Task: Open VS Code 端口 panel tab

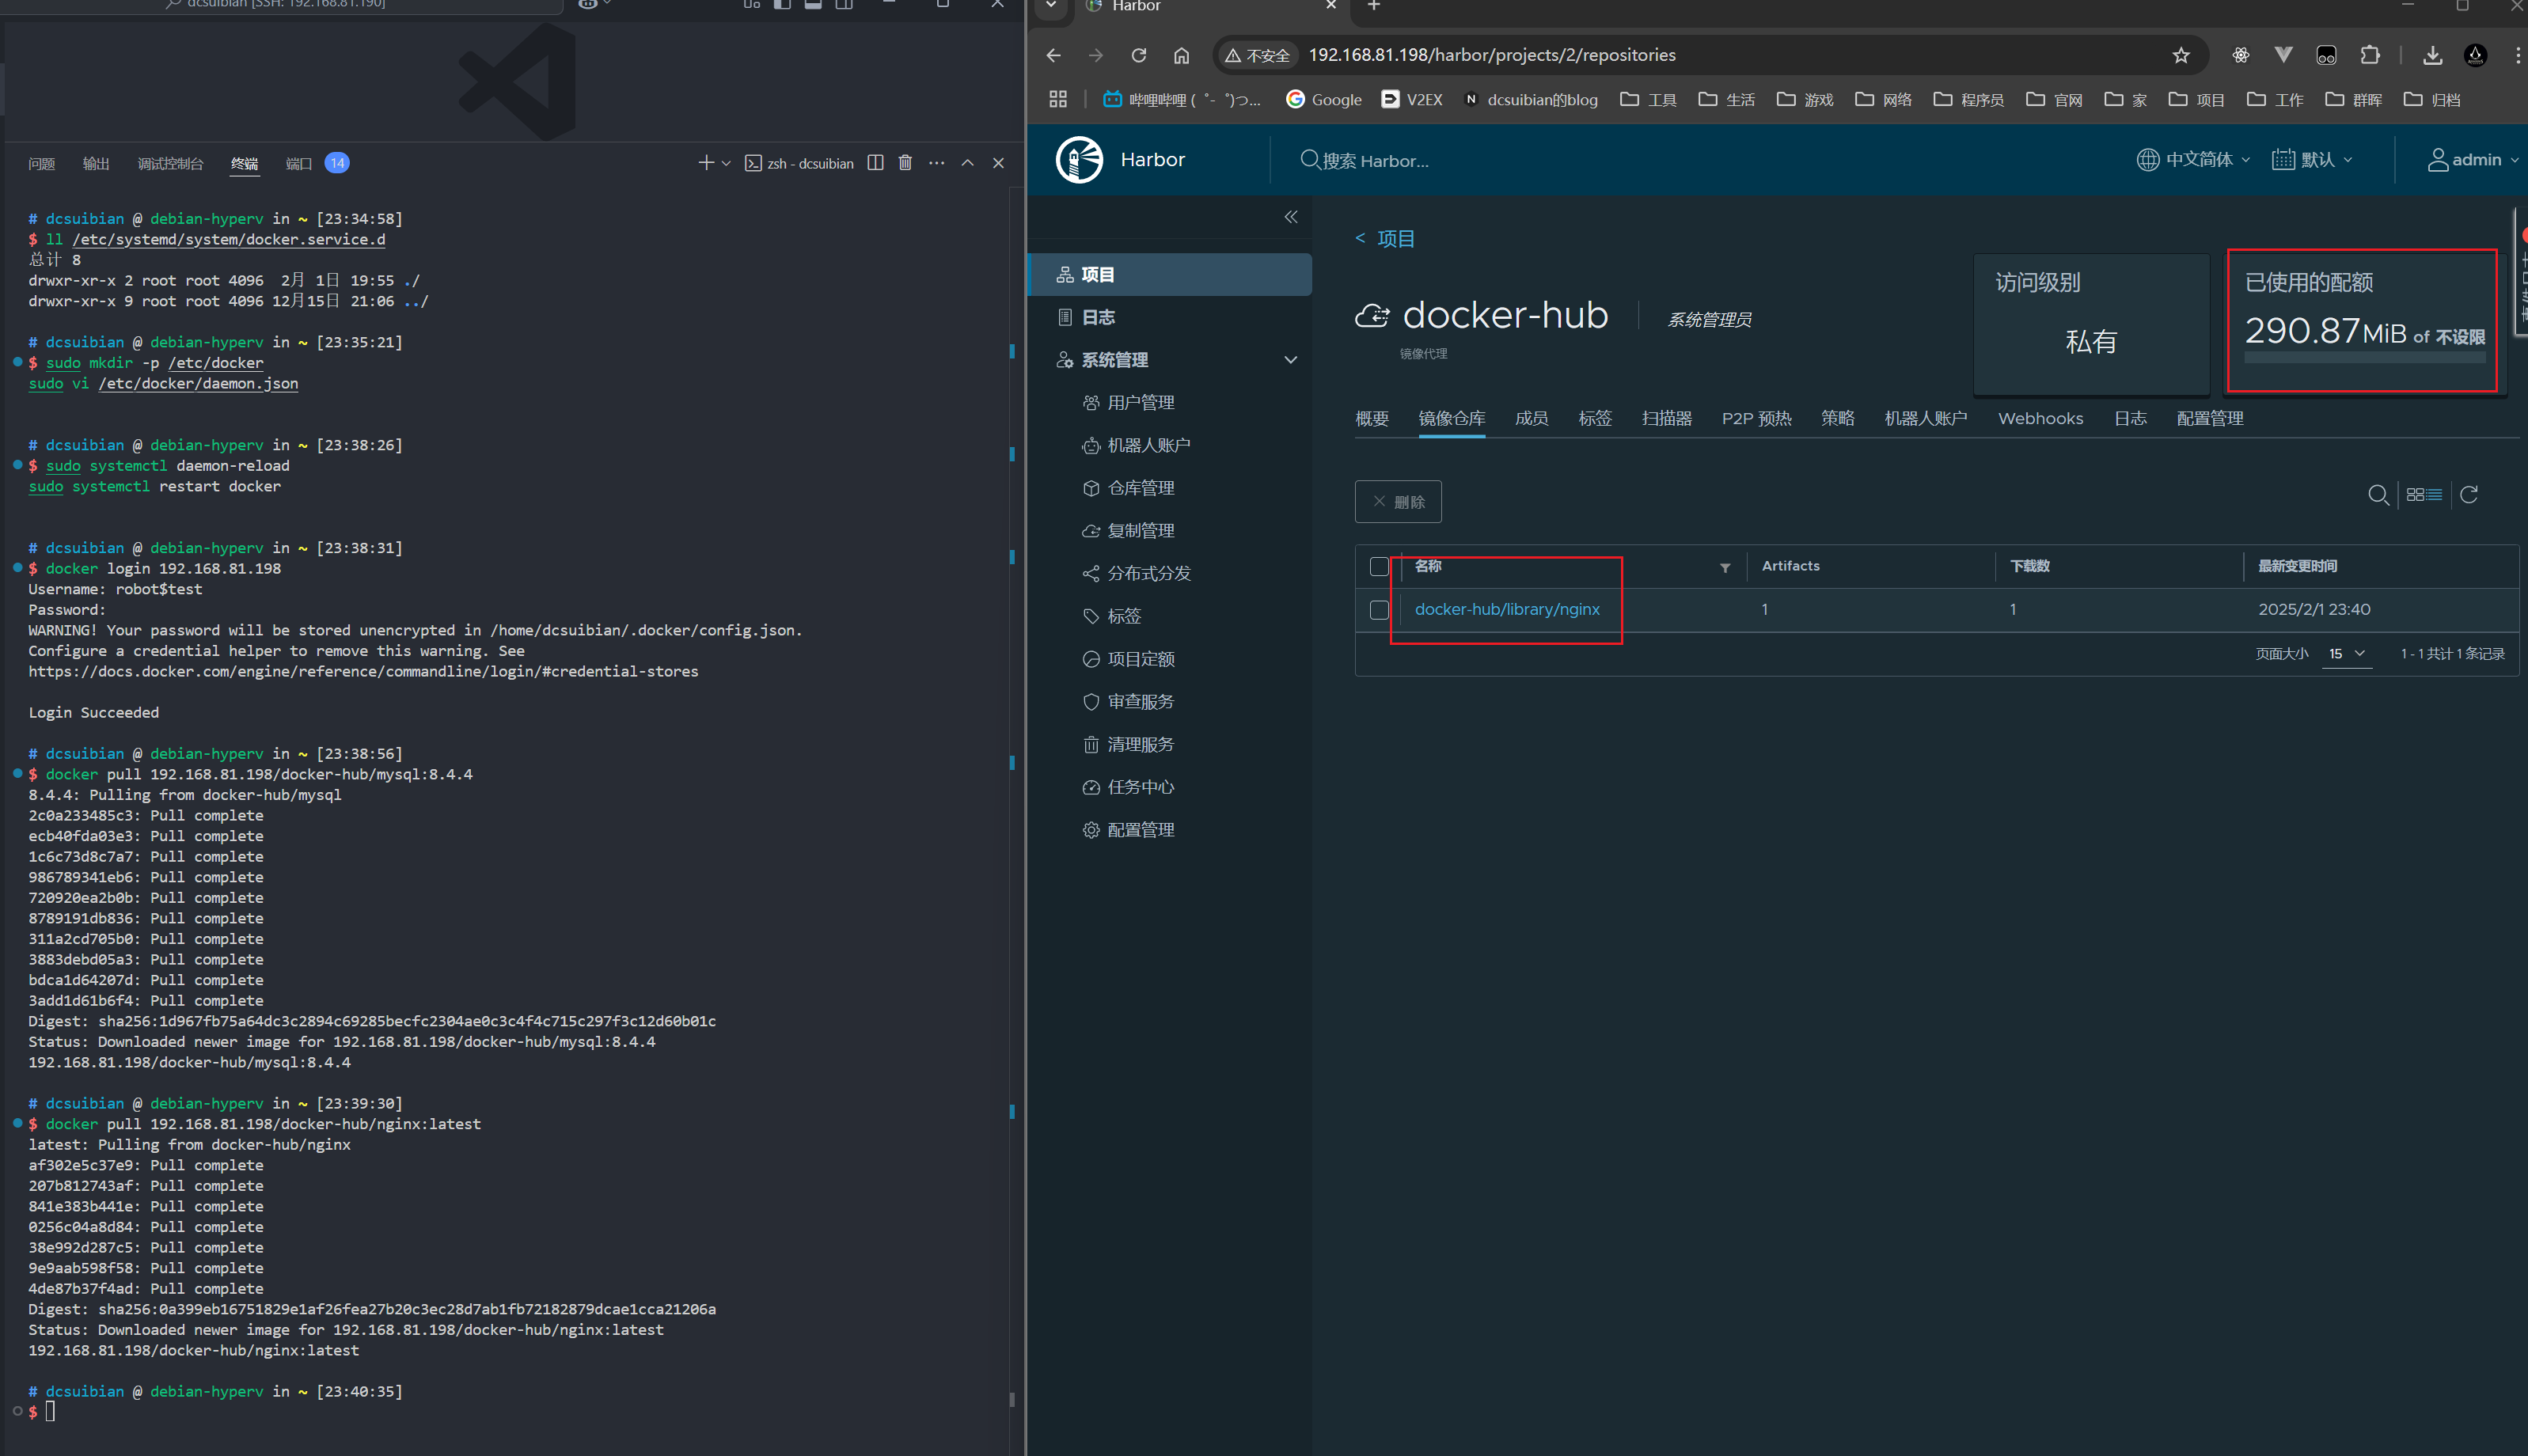Action: (x=299, y=164)
